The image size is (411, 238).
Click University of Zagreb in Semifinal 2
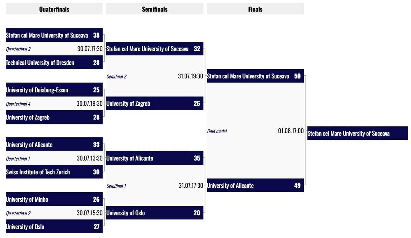pyautogui.click(x=155, y=103)
